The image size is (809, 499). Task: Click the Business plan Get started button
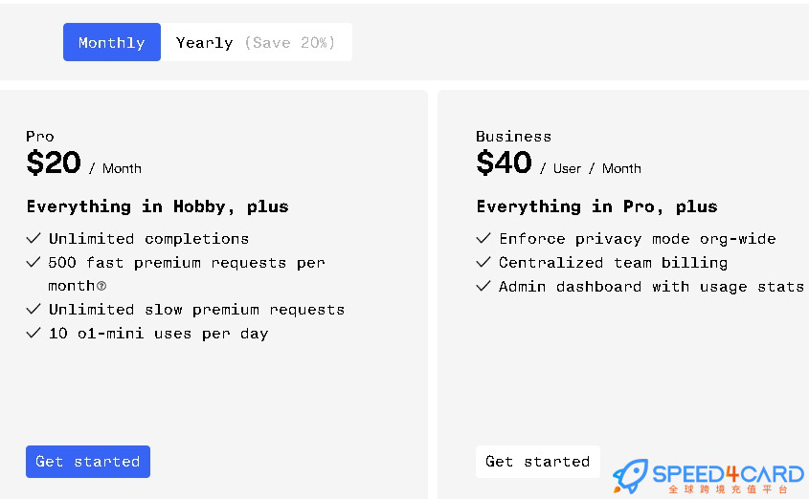[x=538, y=462]
